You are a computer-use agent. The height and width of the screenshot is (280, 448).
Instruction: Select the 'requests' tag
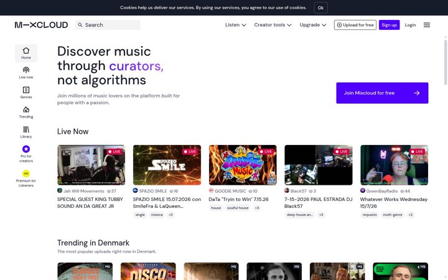click(x=370, y=215)
